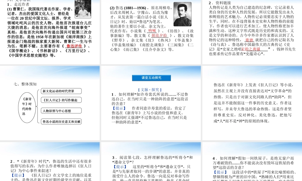Click 【提示】 under question 3 about 听将令
Screen dimensions: 302x181
tap(120, 167)
